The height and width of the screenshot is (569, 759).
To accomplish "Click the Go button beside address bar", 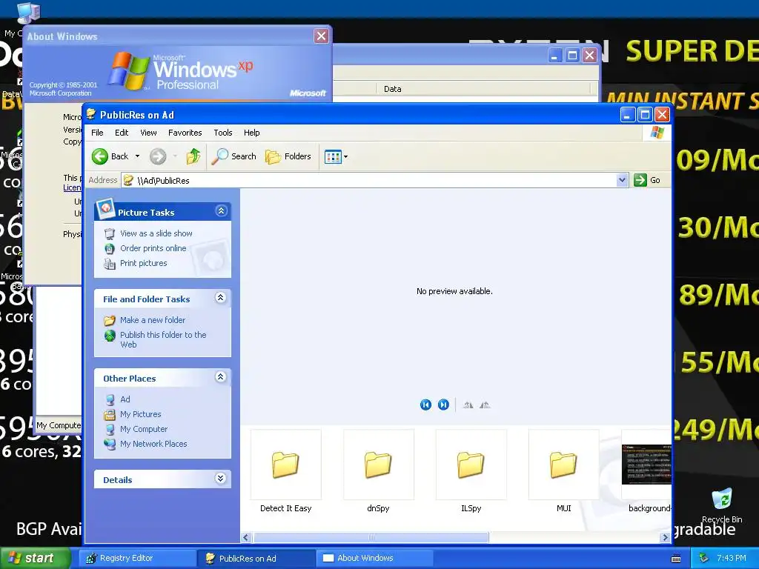I will tap(647, 180).
